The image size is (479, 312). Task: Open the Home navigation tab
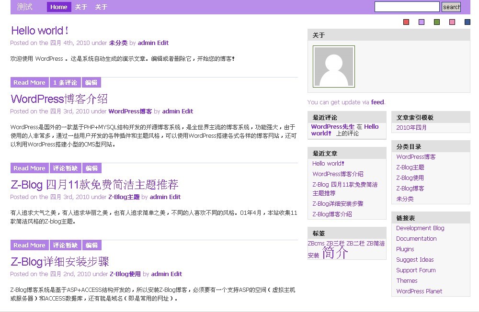pyautogui.click(x=58, y=7)
